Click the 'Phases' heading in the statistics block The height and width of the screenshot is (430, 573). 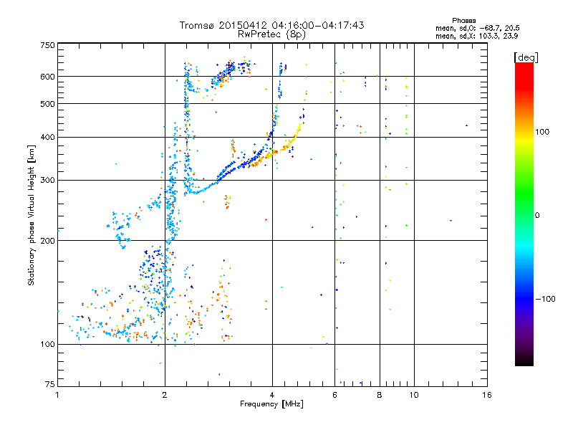463,21
